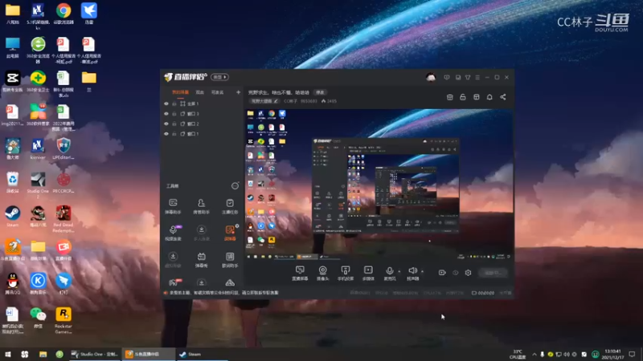This screenshot has width=643, height=361.
Task: Toggle visibility of 窗口 2 source
Action: (166, 124)
